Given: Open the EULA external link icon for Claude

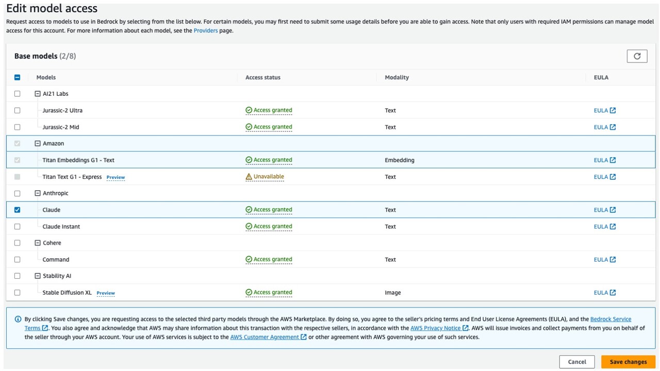Looking at the screenshot, I should pyautogui.click(x=613, y=210).
